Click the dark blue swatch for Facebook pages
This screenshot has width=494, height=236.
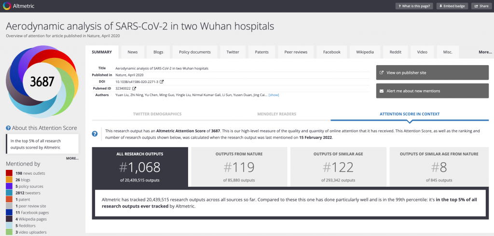pyautogui.click(x=9, y=212)
